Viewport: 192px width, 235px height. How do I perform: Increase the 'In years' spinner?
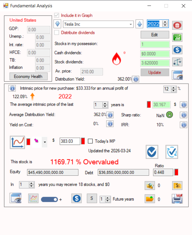click(31, 183)
